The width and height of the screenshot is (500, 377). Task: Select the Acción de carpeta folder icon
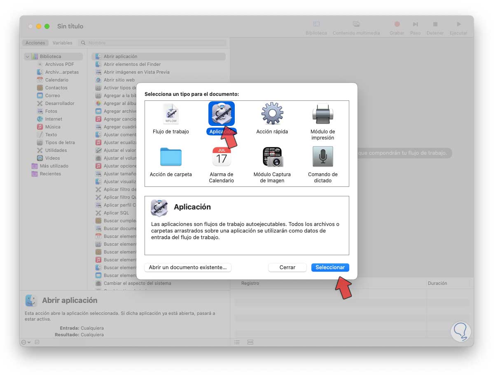171,156
